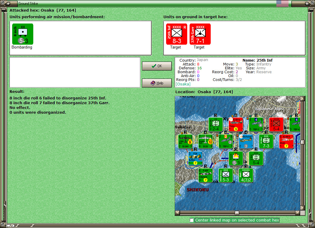Click the B-24H Liberator bomber counter
Image resolution: width=315 pixels, height=228 pixels.
185,141
